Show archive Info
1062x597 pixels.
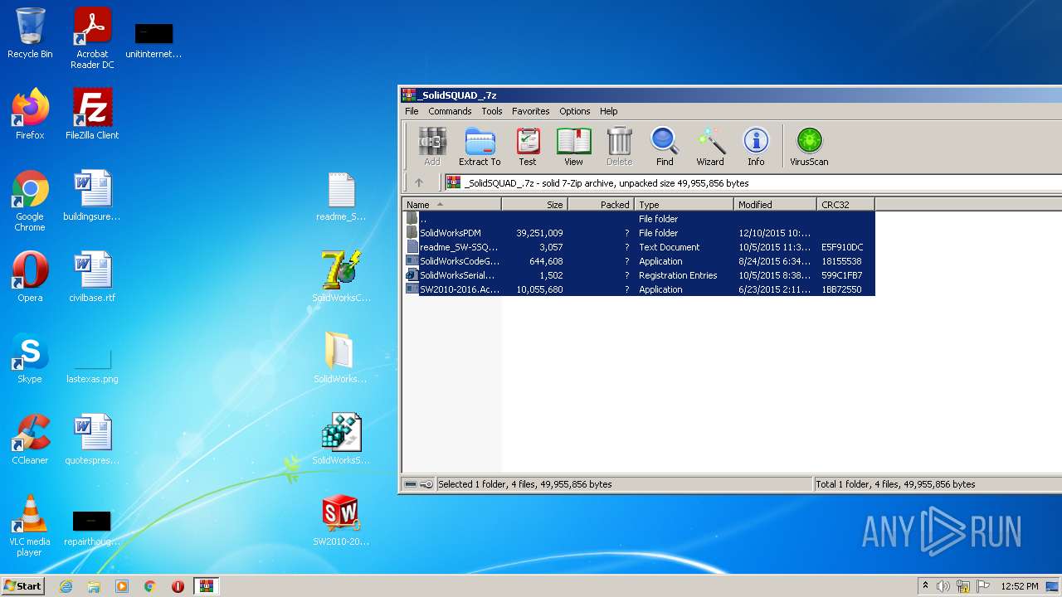(756, 147)
